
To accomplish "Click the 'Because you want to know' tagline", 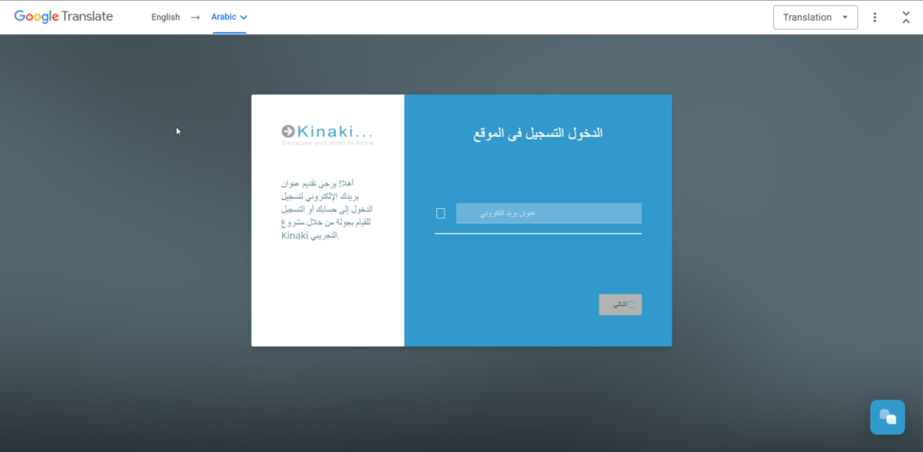I will (x=328, y=143).
